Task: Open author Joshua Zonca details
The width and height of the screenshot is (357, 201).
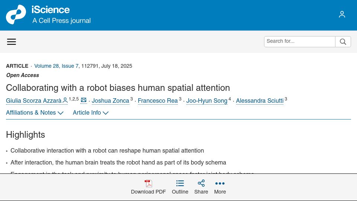Action: tap(110, 101)
